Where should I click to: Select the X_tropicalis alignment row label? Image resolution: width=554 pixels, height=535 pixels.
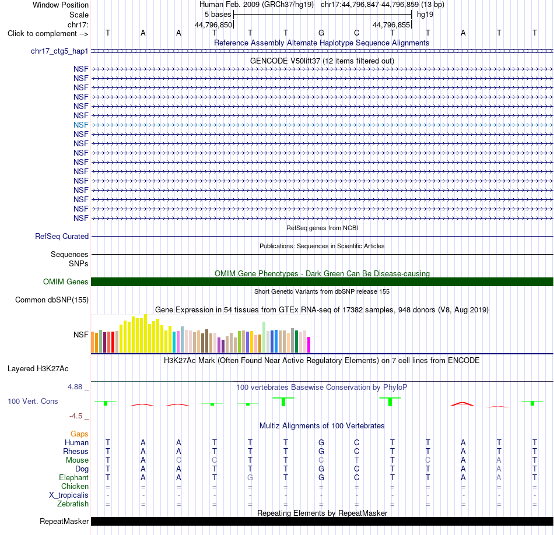69,495
